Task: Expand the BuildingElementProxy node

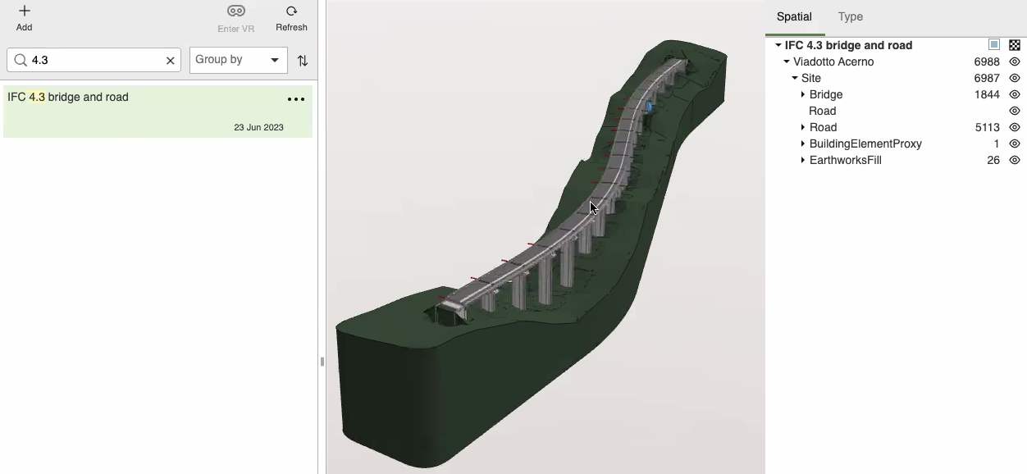Action: (803, 144)
